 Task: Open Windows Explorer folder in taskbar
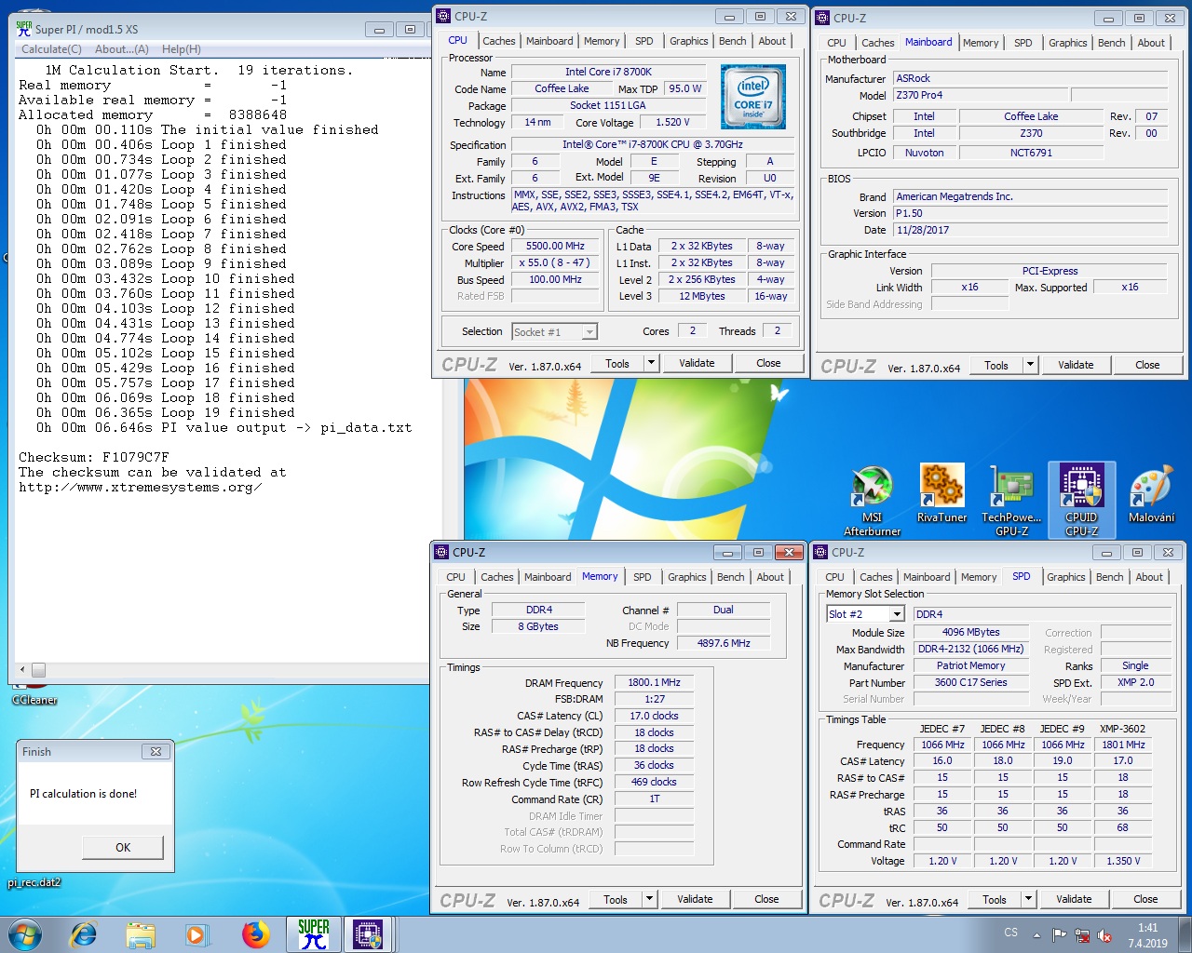click(141, 934)
